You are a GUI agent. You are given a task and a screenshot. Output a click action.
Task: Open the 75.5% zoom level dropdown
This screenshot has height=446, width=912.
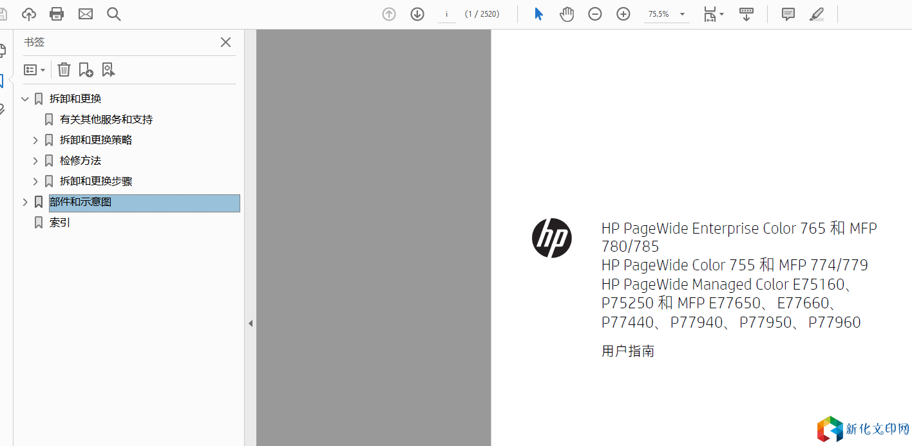pyautogui.click(x=682, y=14)
